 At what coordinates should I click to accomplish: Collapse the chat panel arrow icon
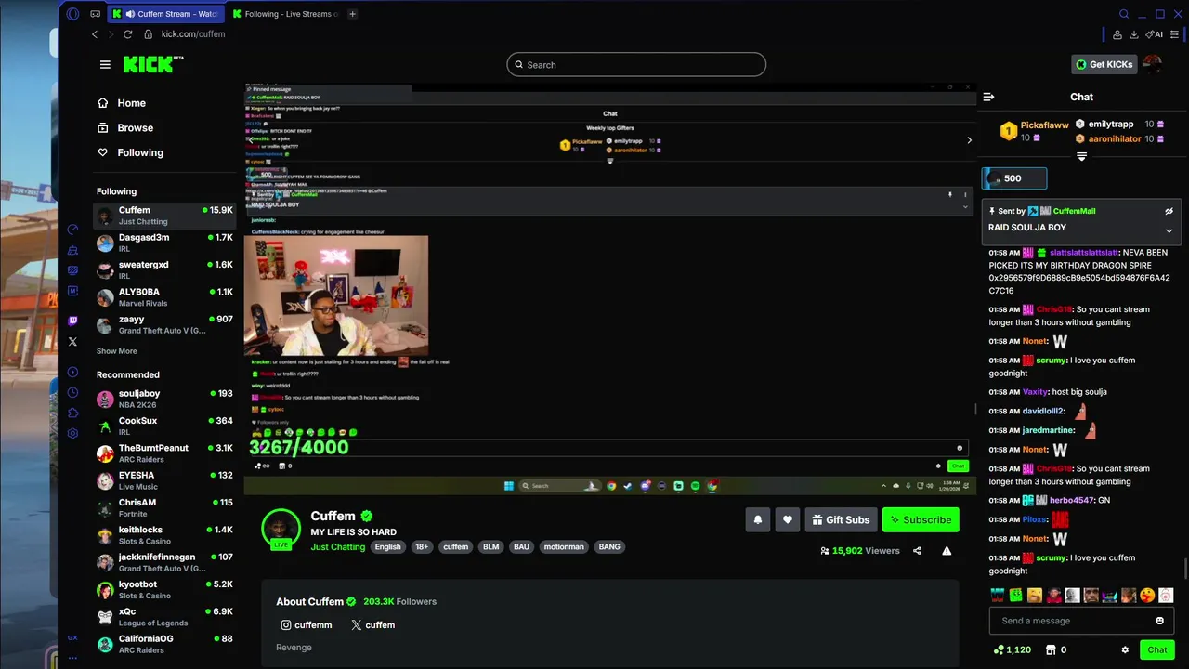pos(988,97)
